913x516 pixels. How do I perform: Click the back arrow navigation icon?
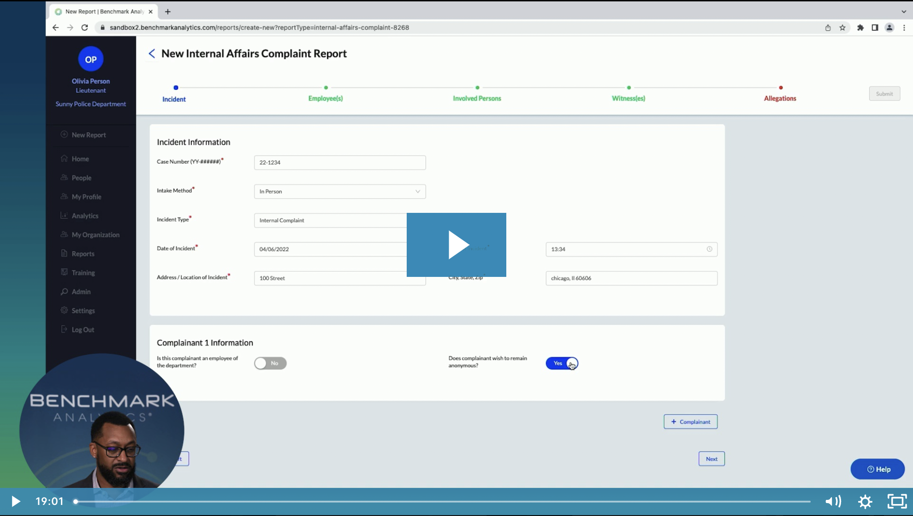[x=151, y=53]
